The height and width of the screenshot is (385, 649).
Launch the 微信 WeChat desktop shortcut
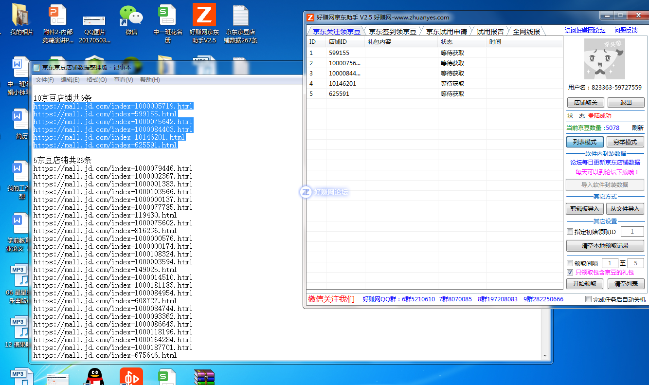[131, 19]
